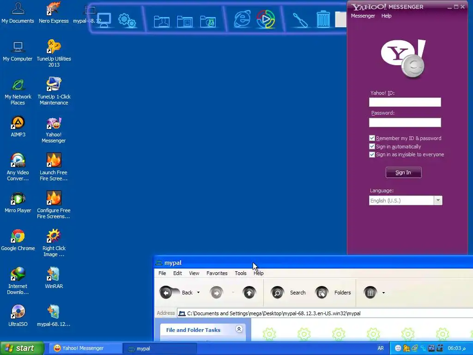This screenshot has width=473, height=355.
Task: Start TuneUp 1-Click Maintenance shortcut
Action: coord(54,92)
